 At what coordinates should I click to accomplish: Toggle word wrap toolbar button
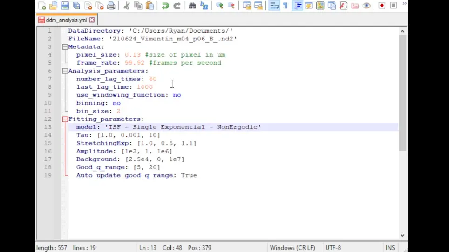point(274,6)
